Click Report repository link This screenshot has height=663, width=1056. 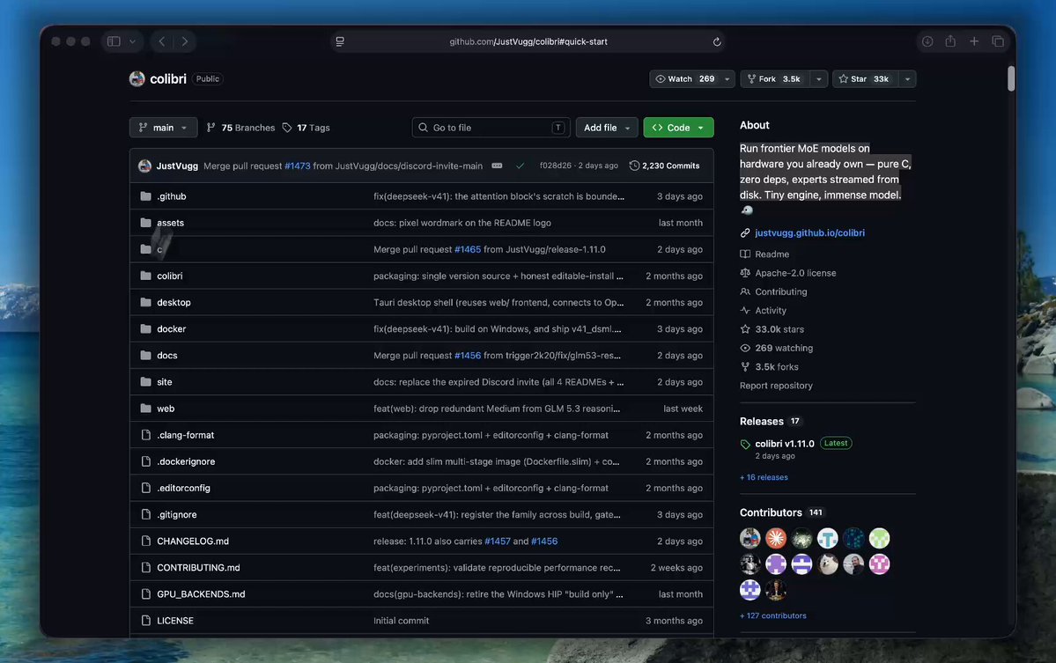[776, 386]
